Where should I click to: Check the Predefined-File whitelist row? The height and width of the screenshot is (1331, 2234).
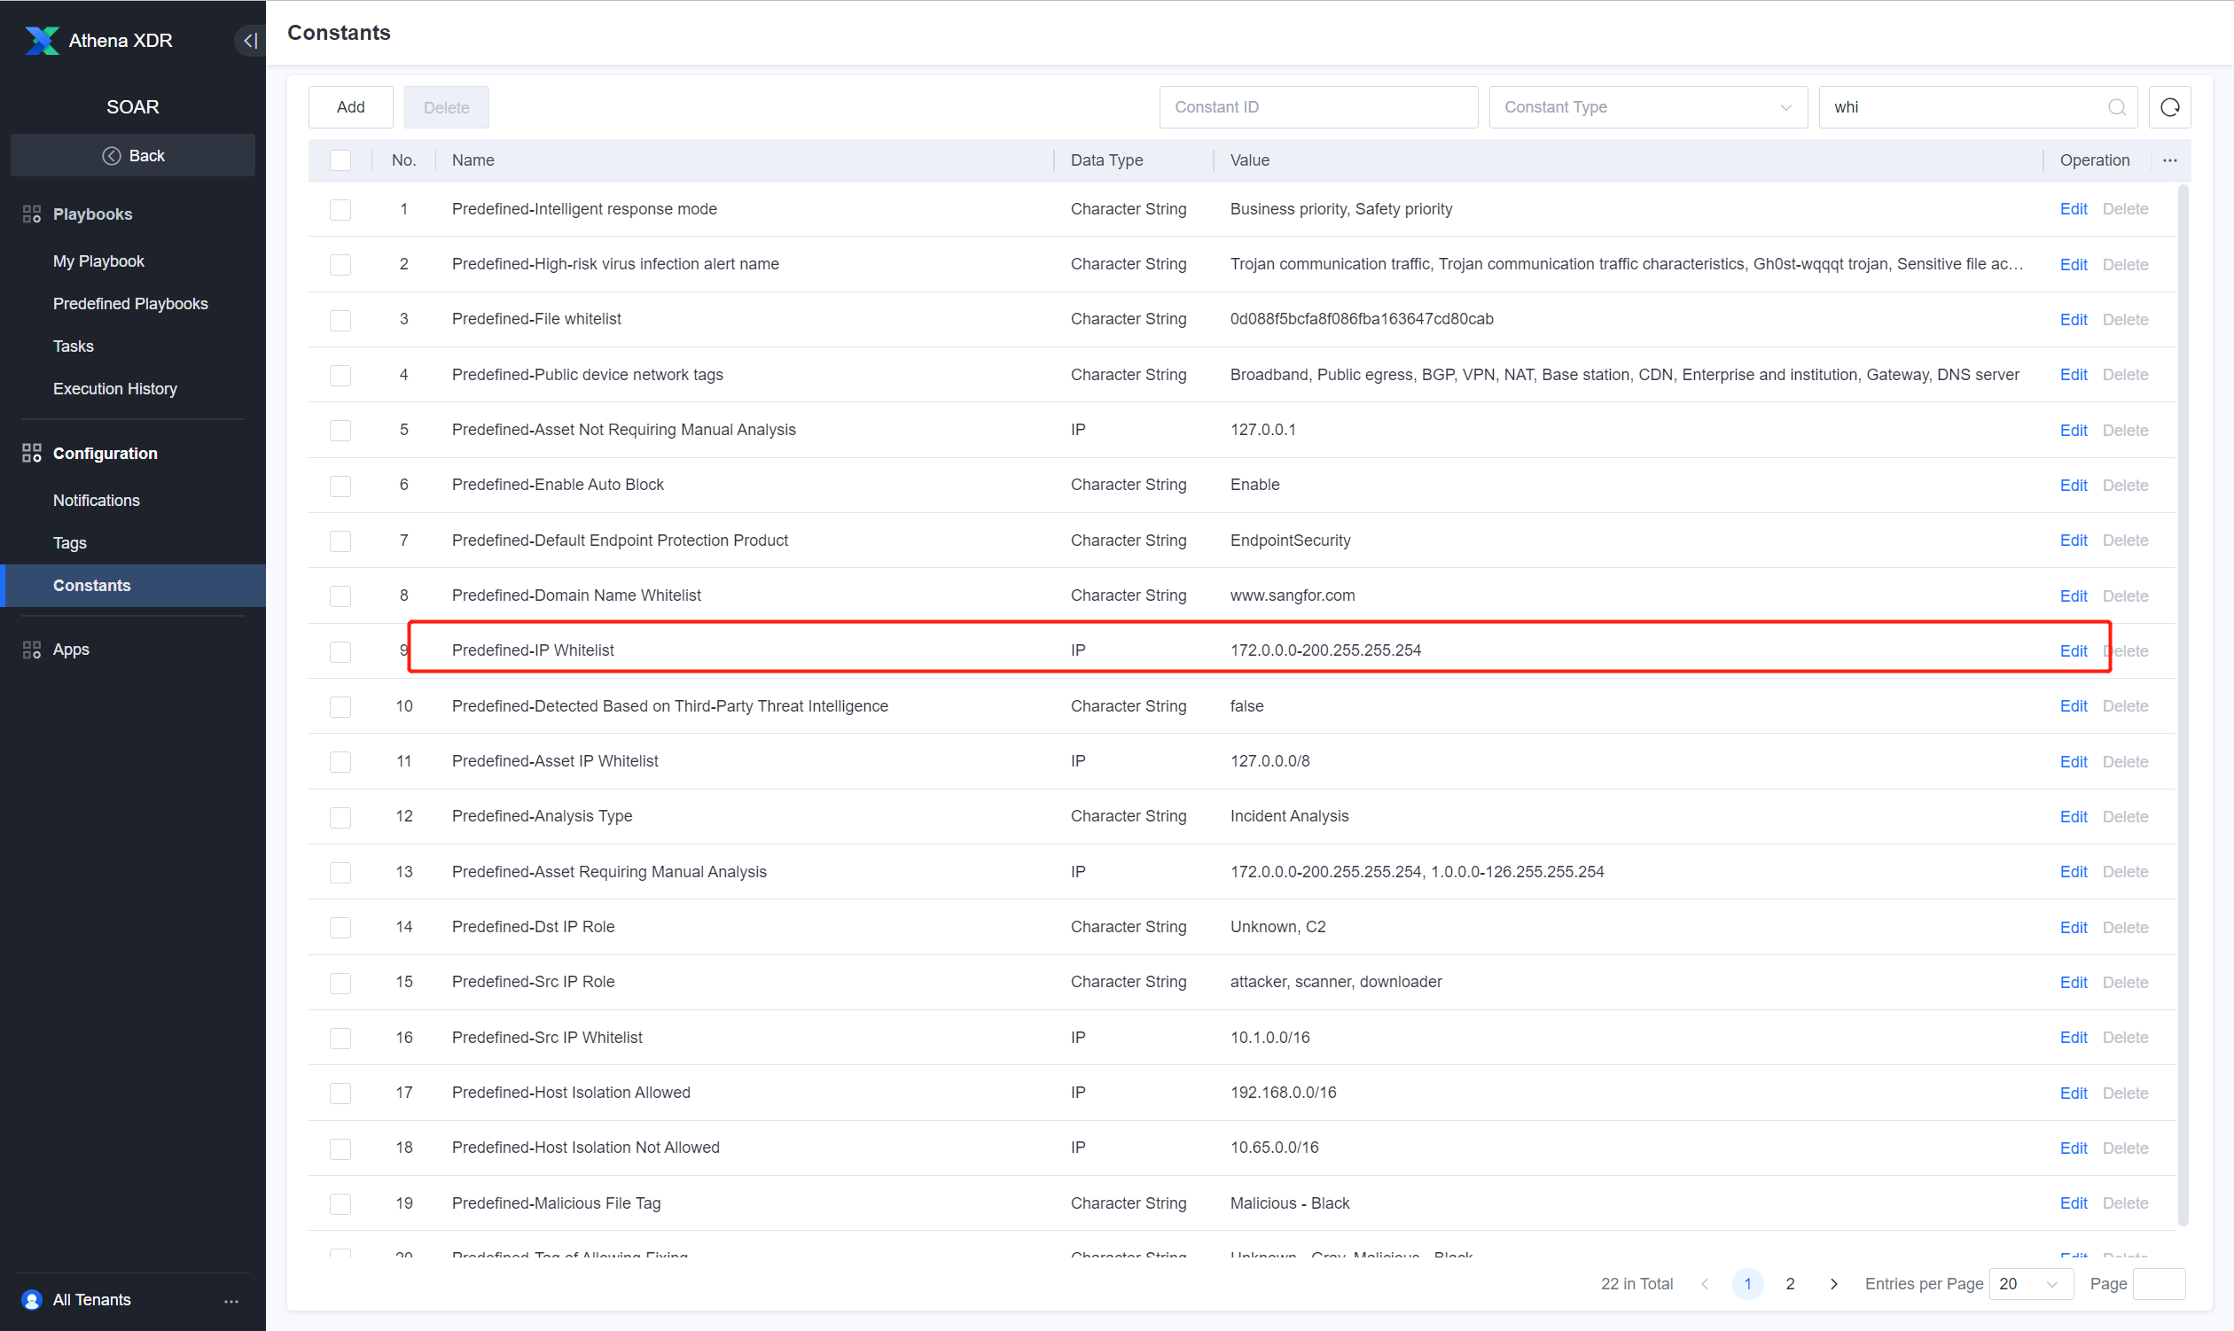coord(340,320)
